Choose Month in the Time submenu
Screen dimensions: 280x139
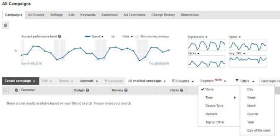click(257, 106)
